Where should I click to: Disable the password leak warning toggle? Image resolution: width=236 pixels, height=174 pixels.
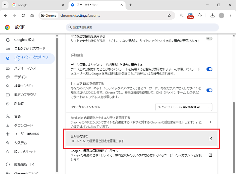(x=209, y=69)
